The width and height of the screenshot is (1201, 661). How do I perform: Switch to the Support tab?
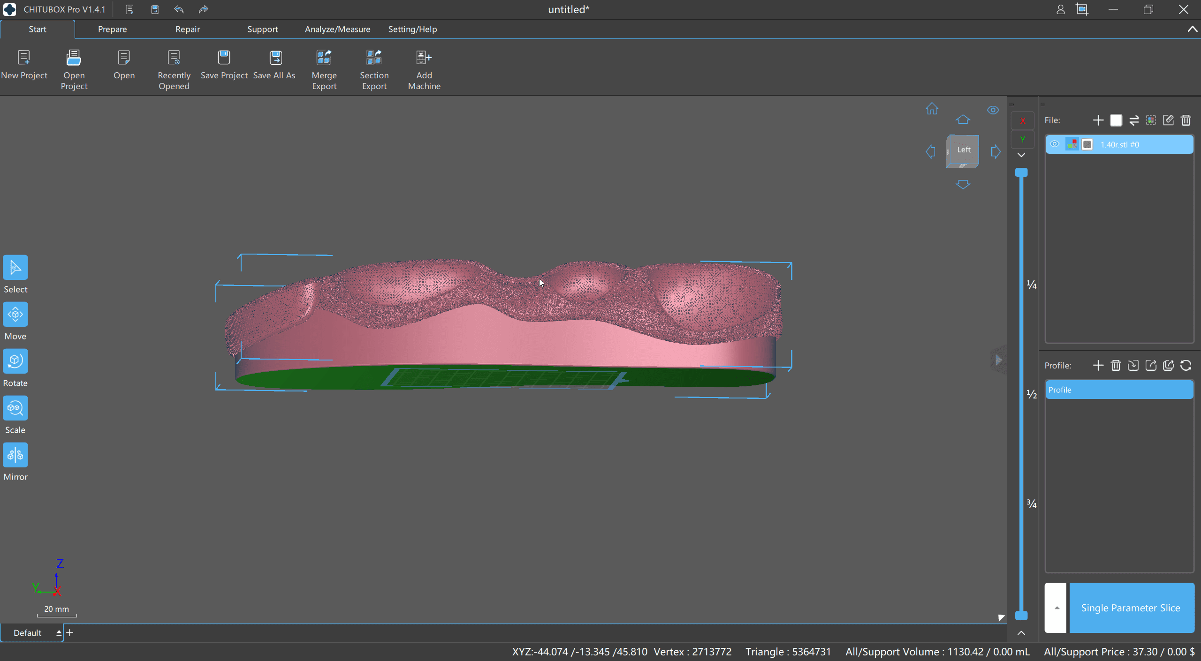point(262,29)
